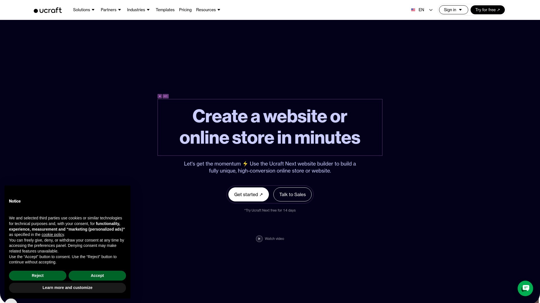Go to Pricing page
Image resolution: width=540 pixels, height=303 pixels.
click(185, 10)
